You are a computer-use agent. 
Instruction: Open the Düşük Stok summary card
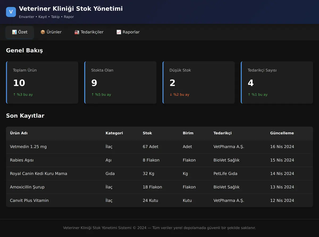pyautogui.click(x=199, y=83)
